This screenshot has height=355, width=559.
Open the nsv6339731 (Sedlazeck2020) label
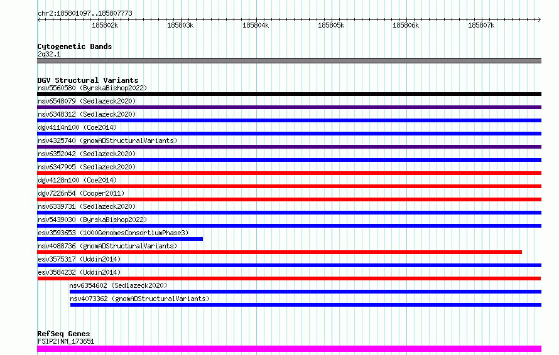pyautogui.click(x=87, y=206)
